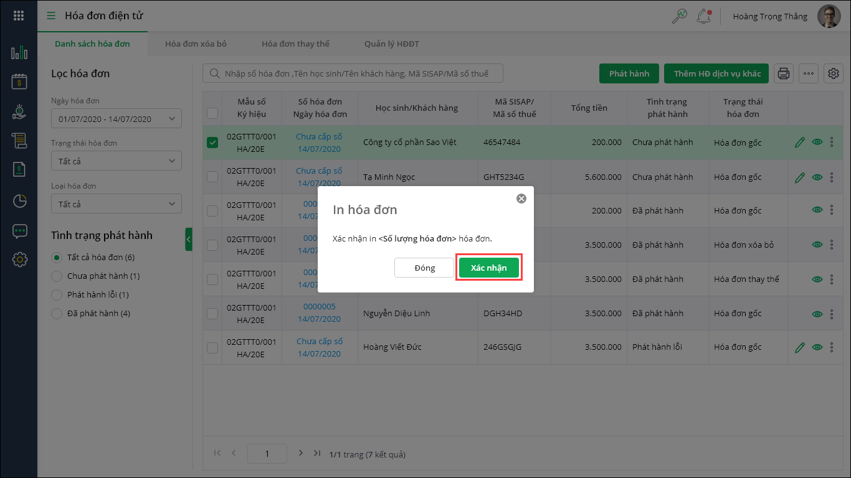Click the search analytics icon in header

tap(679, 16)
